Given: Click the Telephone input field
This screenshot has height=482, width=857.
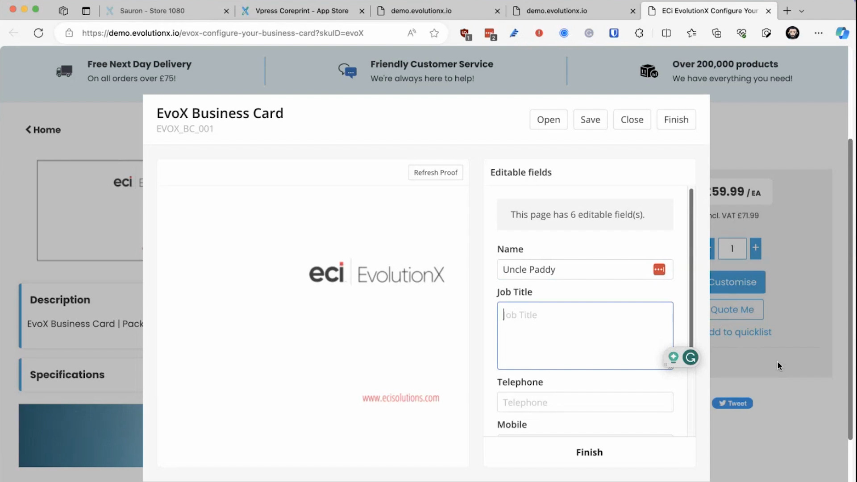Looking at the screenshot, I should pos(585,403).
